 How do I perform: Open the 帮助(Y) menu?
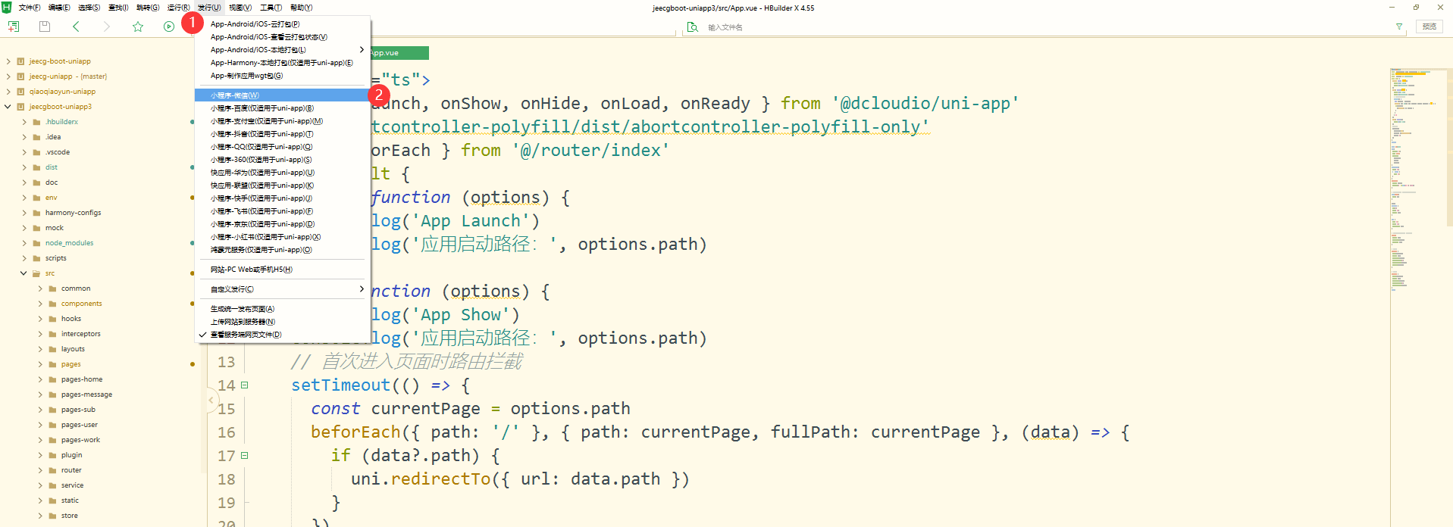click(301, 8)
